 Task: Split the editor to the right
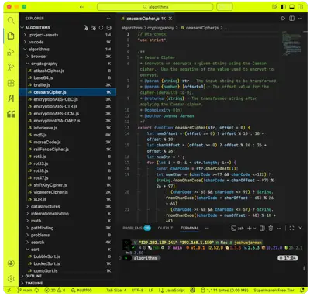(x=291, y=19)
